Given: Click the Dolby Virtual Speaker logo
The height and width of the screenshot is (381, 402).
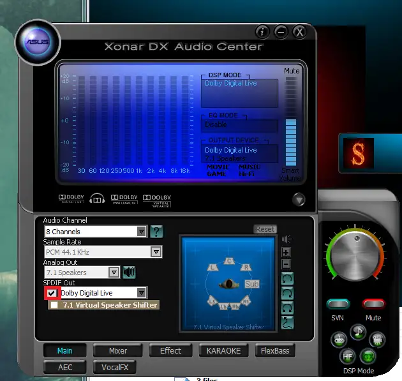Looking at the screenshot, I should click(x=157, y=200).
